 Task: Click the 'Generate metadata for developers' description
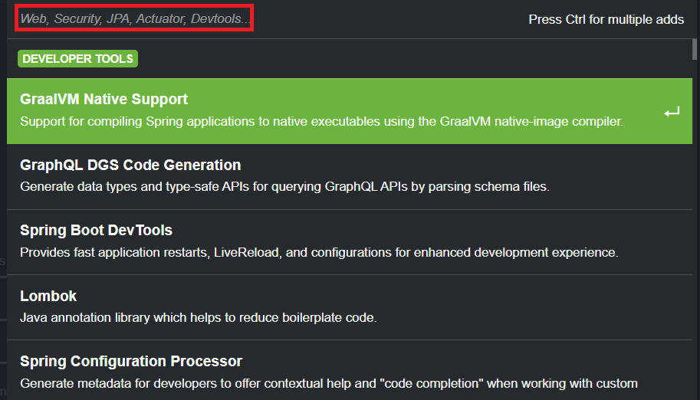[328, 383]
